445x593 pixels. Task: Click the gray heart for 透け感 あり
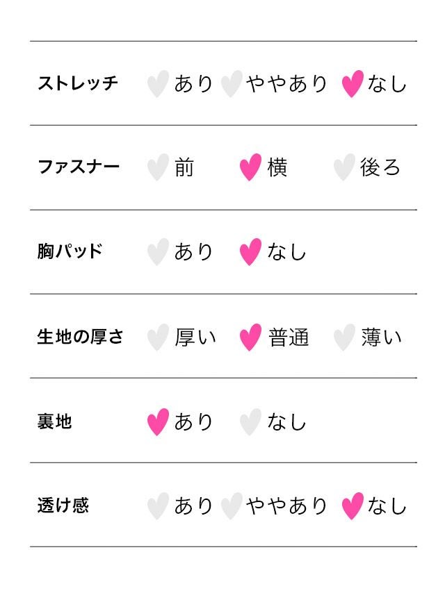[158, 506]
